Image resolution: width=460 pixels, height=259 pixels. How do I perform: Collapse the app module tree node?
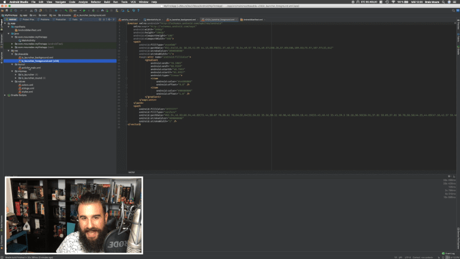5,23
